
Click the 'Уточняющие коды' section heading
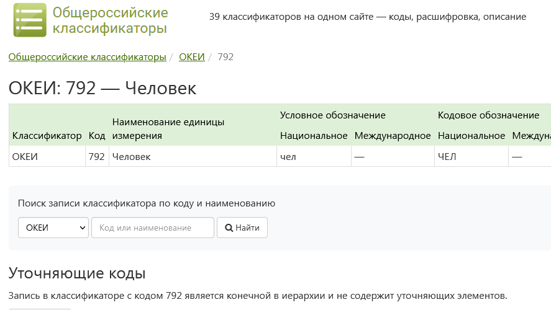click(x=77, y=273)
